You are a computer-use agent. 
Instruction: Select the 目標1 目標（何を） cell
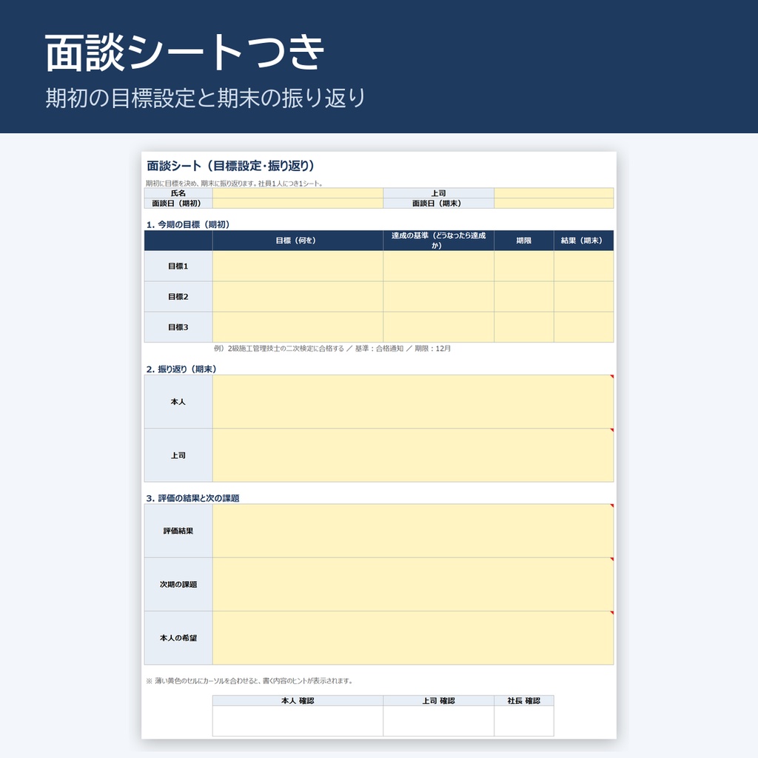[298, 266]
